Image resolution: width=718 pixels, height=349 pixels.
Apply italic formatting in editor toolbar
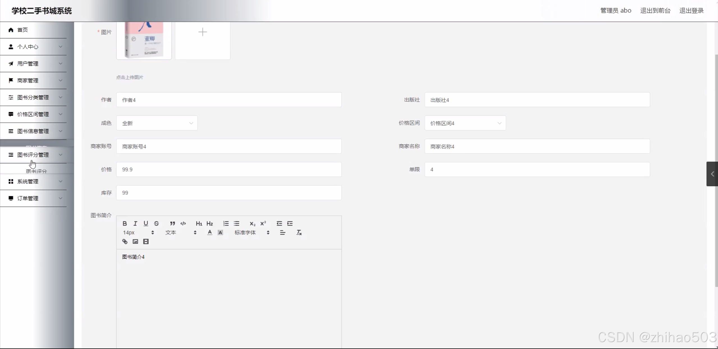pos(135,224)
